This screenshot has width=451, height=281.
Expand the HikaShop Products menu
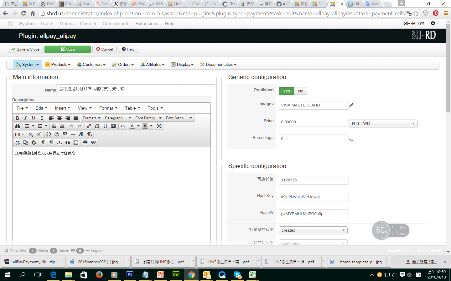pyautogui.click(x=58, y=65)
